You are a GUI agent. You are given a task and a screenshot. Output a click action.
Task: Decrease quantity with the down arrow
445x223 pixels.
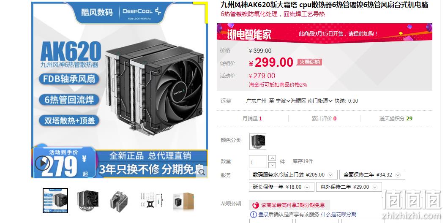(272, 165)
